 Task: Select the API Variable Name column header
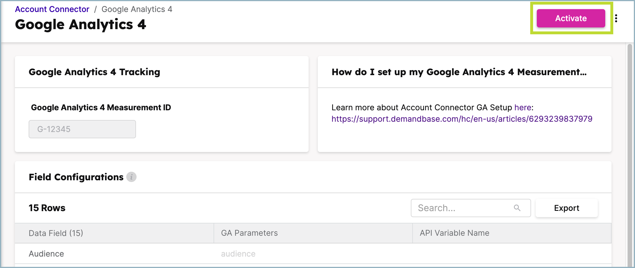point(454,233)
